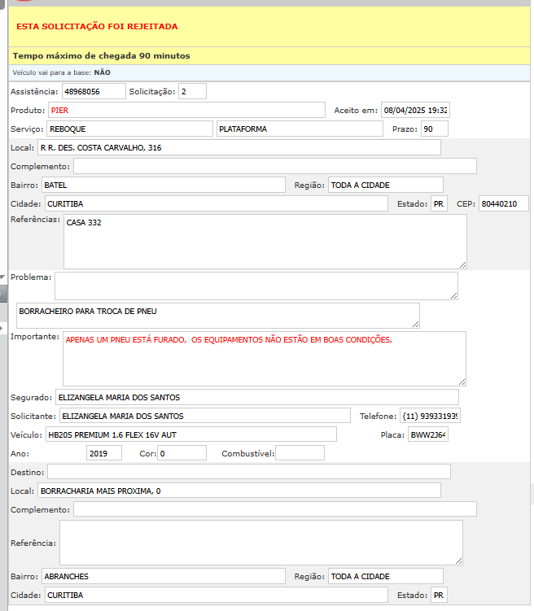Click the Bairro field showing ABRANCHES
Screen dimensions: 534x611
pyautogui.click(x=163, y=576)
